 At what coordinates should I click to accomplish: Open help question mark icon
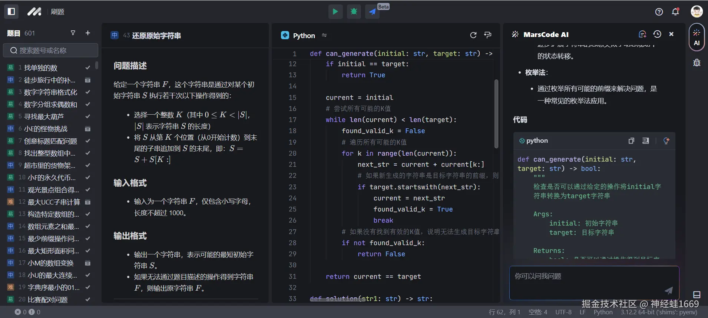click(659, 12)
